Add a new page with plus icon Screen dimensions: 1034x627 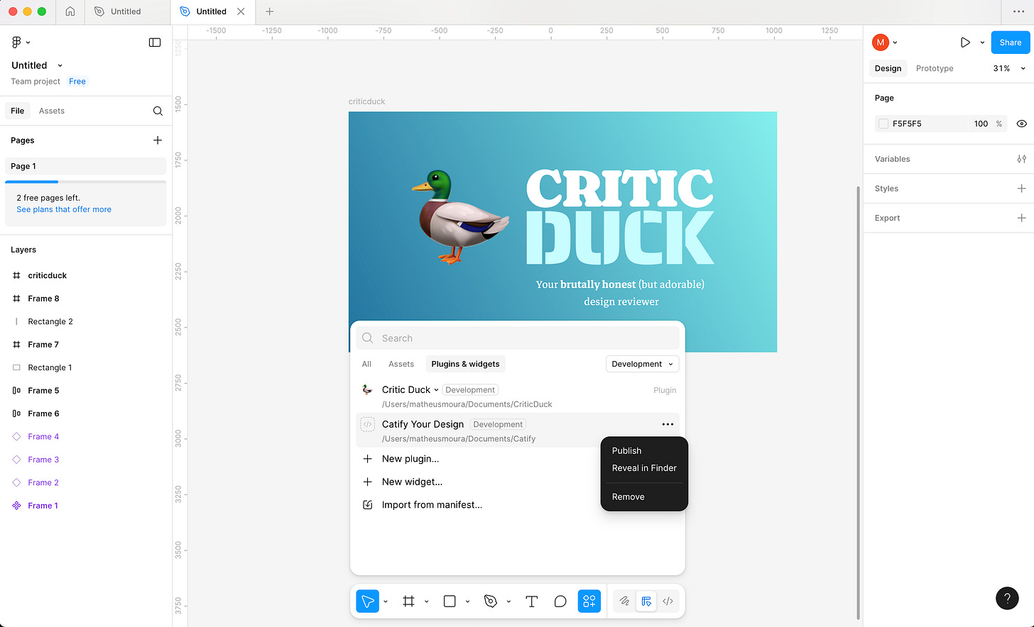[158, 140]
